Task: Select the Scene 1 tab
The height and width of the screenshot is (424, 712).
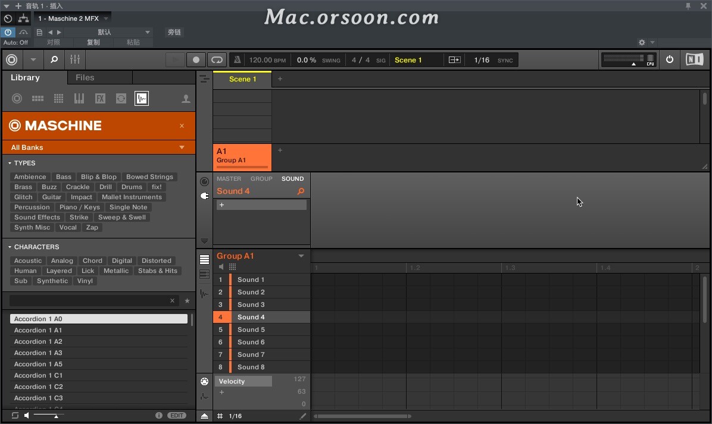Action: (242, 79)
